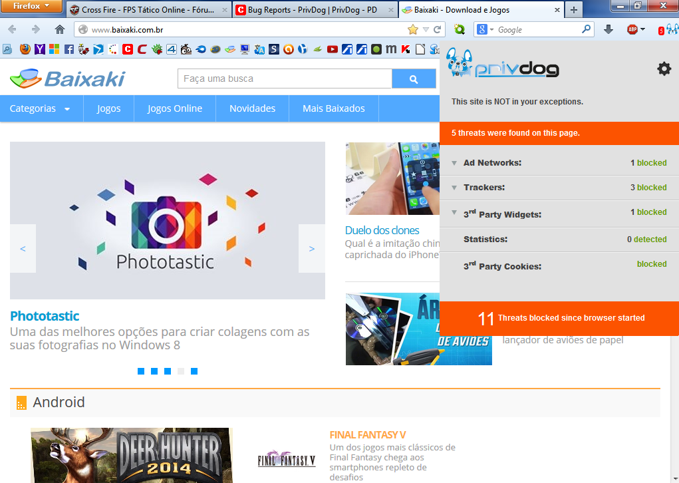Go forward to next page
Screen dimensions: 679x483
click(35, 29)
